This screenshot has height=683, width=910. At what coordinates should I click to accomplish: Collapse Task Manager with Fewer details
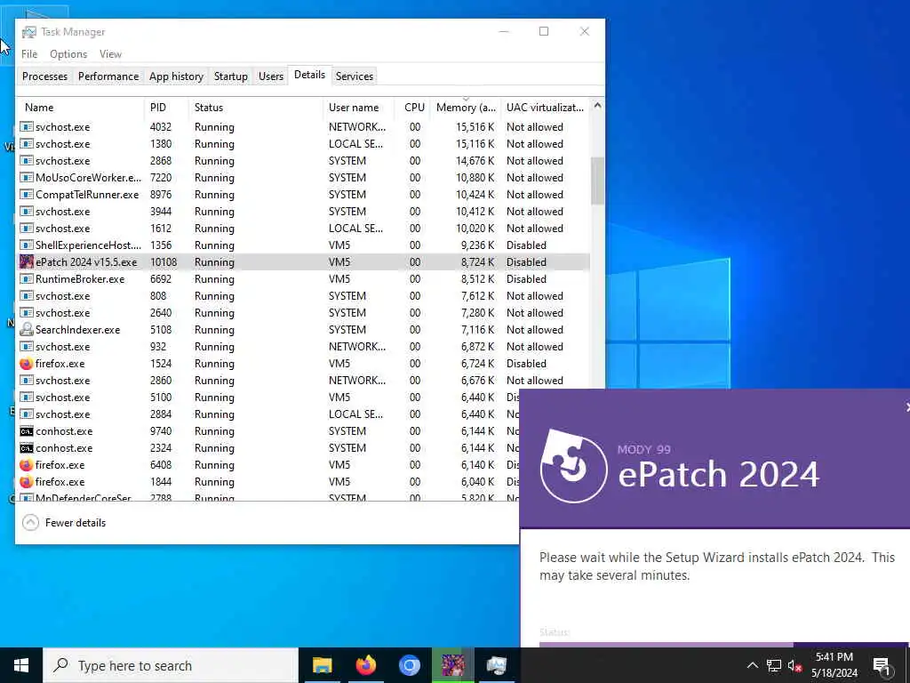pos(64,523)
